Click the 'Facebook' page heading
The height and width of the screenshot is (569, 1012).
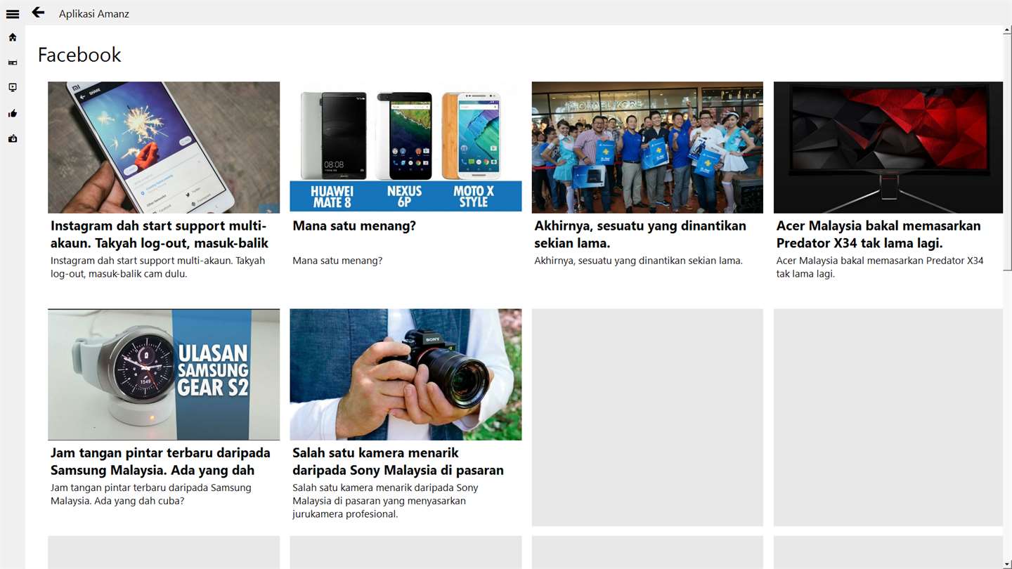coord(79,55)
